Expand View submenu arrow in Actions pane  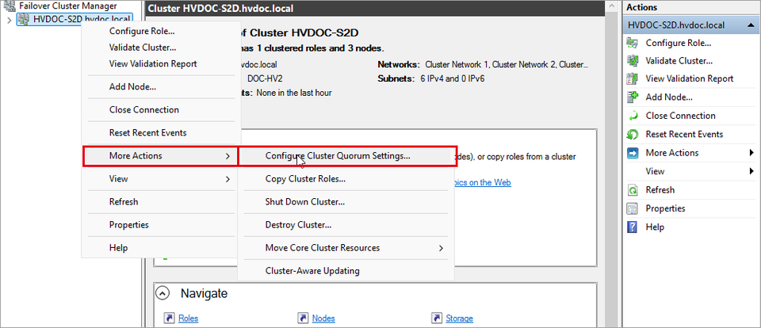click(x=751, y=171)
